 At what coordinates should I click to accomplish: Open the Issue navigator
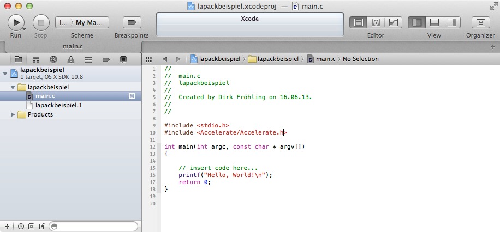click(71, 59)
